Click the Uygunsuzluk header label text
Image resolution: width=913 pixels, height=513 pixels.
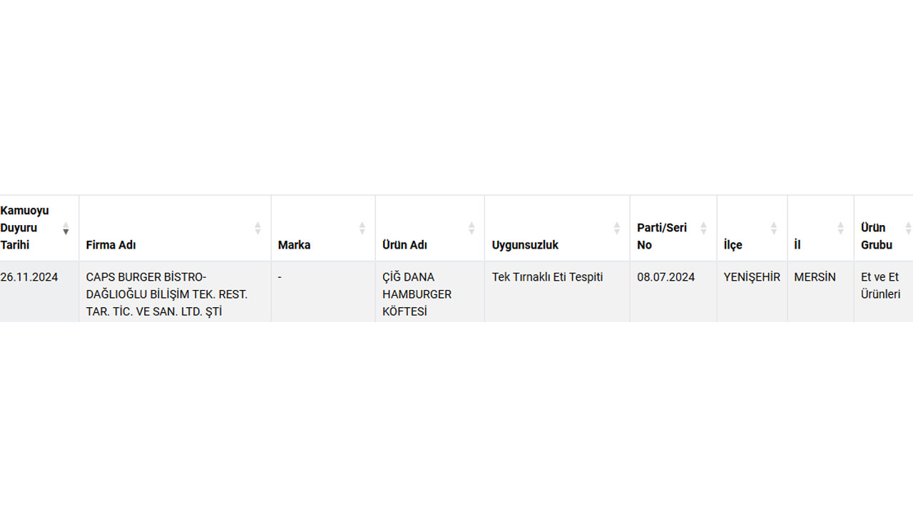click(x=525, y=245)
